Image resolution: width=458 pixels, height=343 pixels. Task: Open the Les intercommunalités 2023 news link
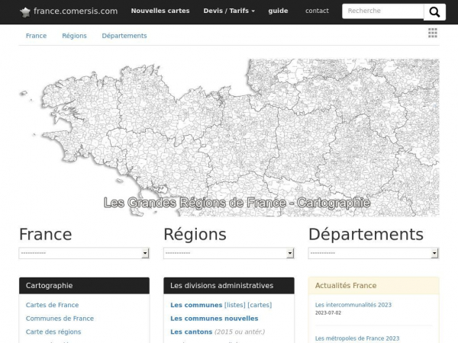pyautogui.click(x=353, y=305)
